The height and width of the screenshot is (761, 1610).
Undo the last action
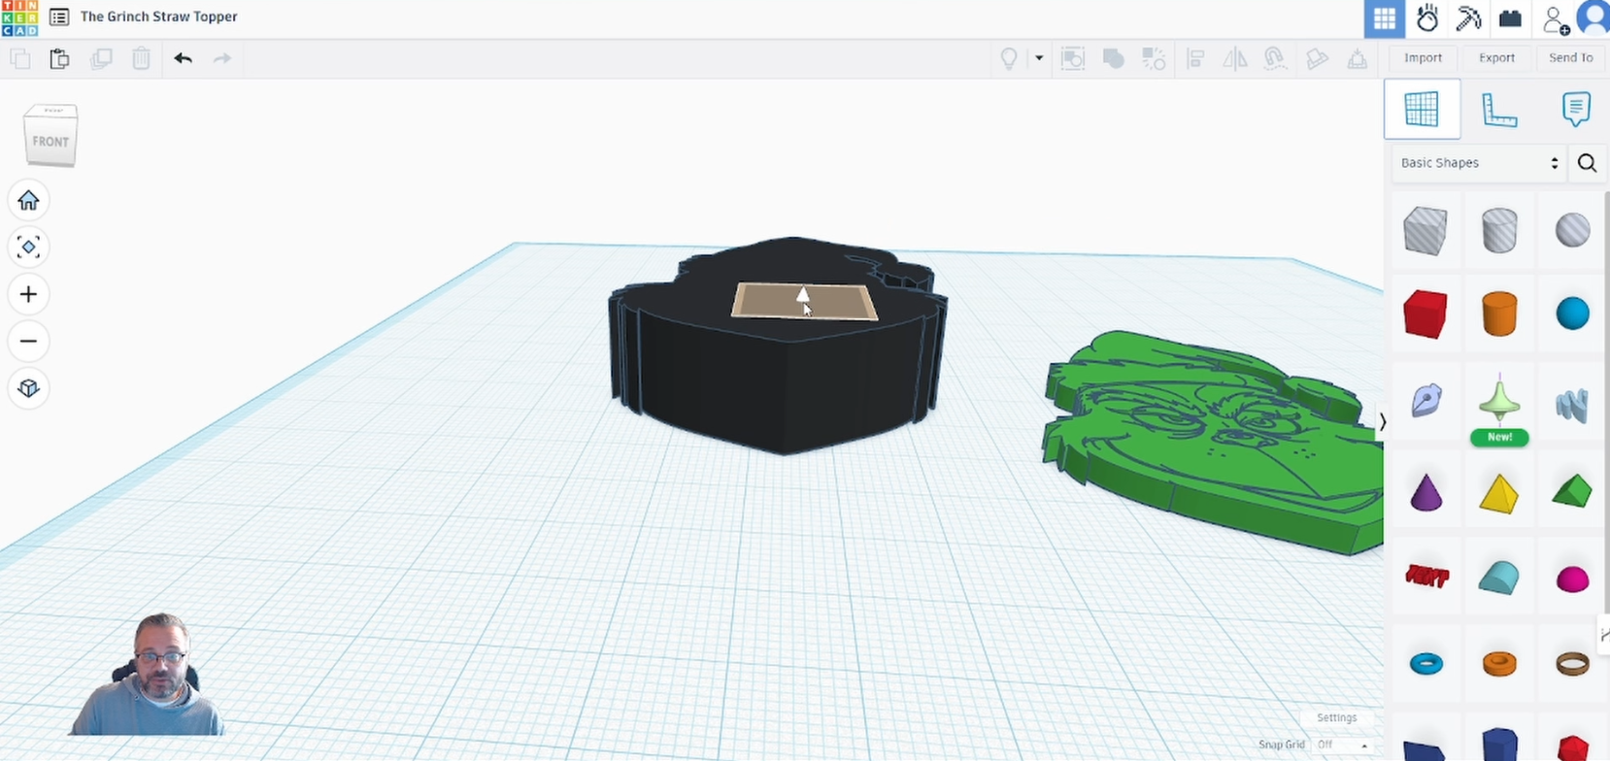point(183,58)
